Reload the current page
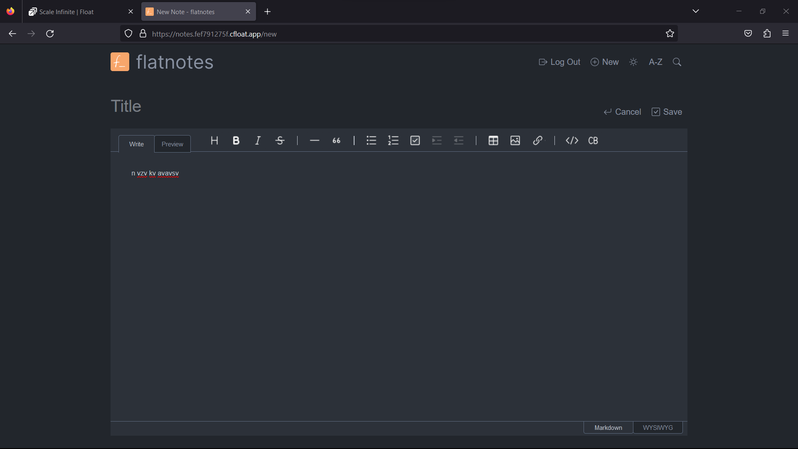 click(x=50, y=34)
